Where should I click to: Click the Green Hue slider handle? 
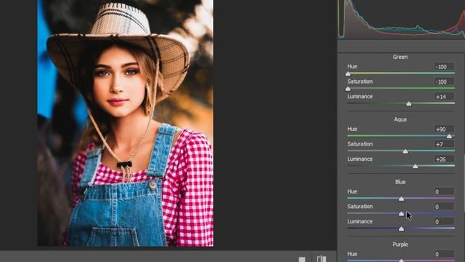[x=348, y=74]
